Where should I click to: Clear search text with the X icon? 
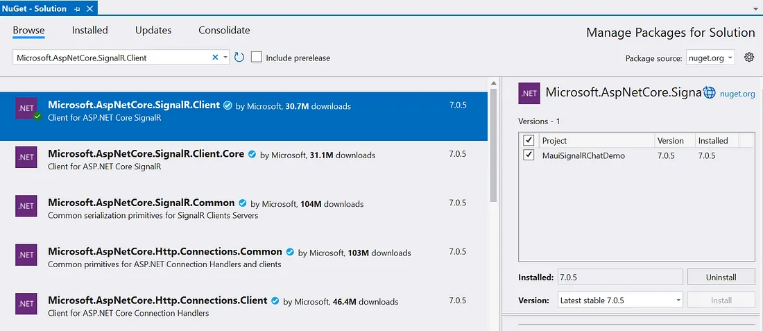[215, 58]
